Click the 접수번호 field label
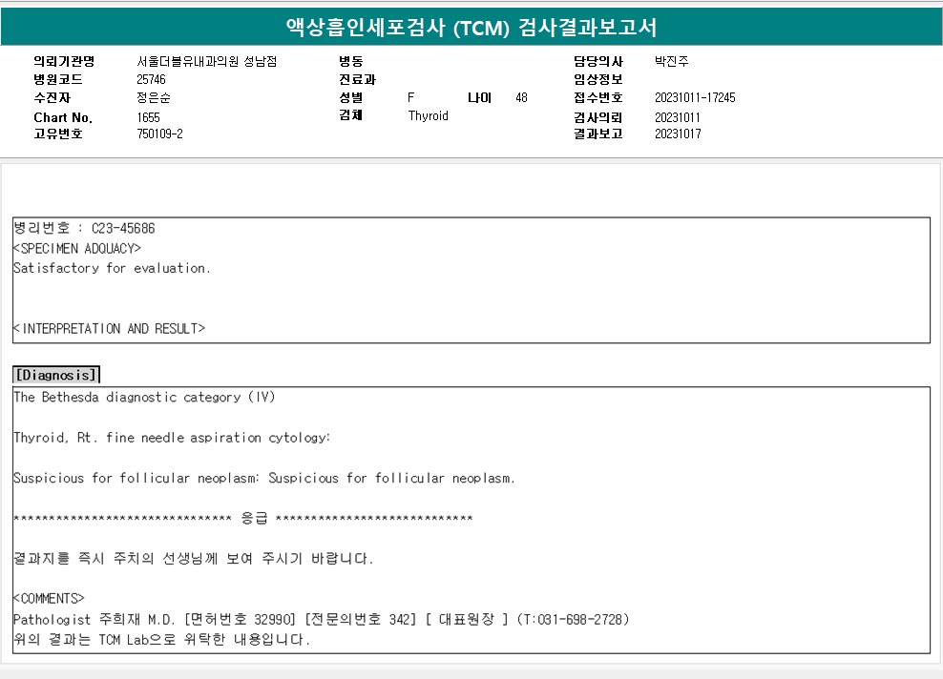 tap(597, 97)
